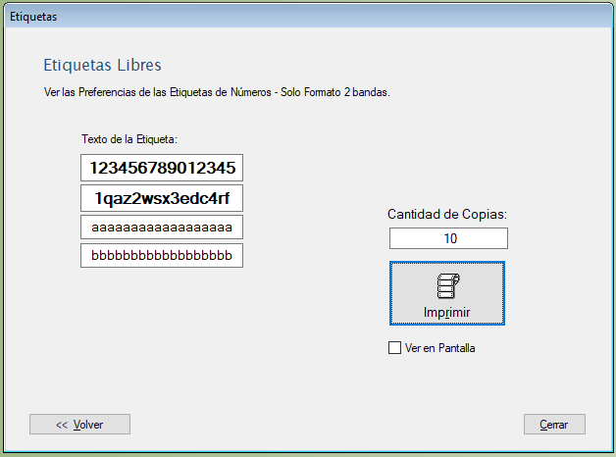Enable the Ver en Pantalla checkbox

tap(395, 347)
